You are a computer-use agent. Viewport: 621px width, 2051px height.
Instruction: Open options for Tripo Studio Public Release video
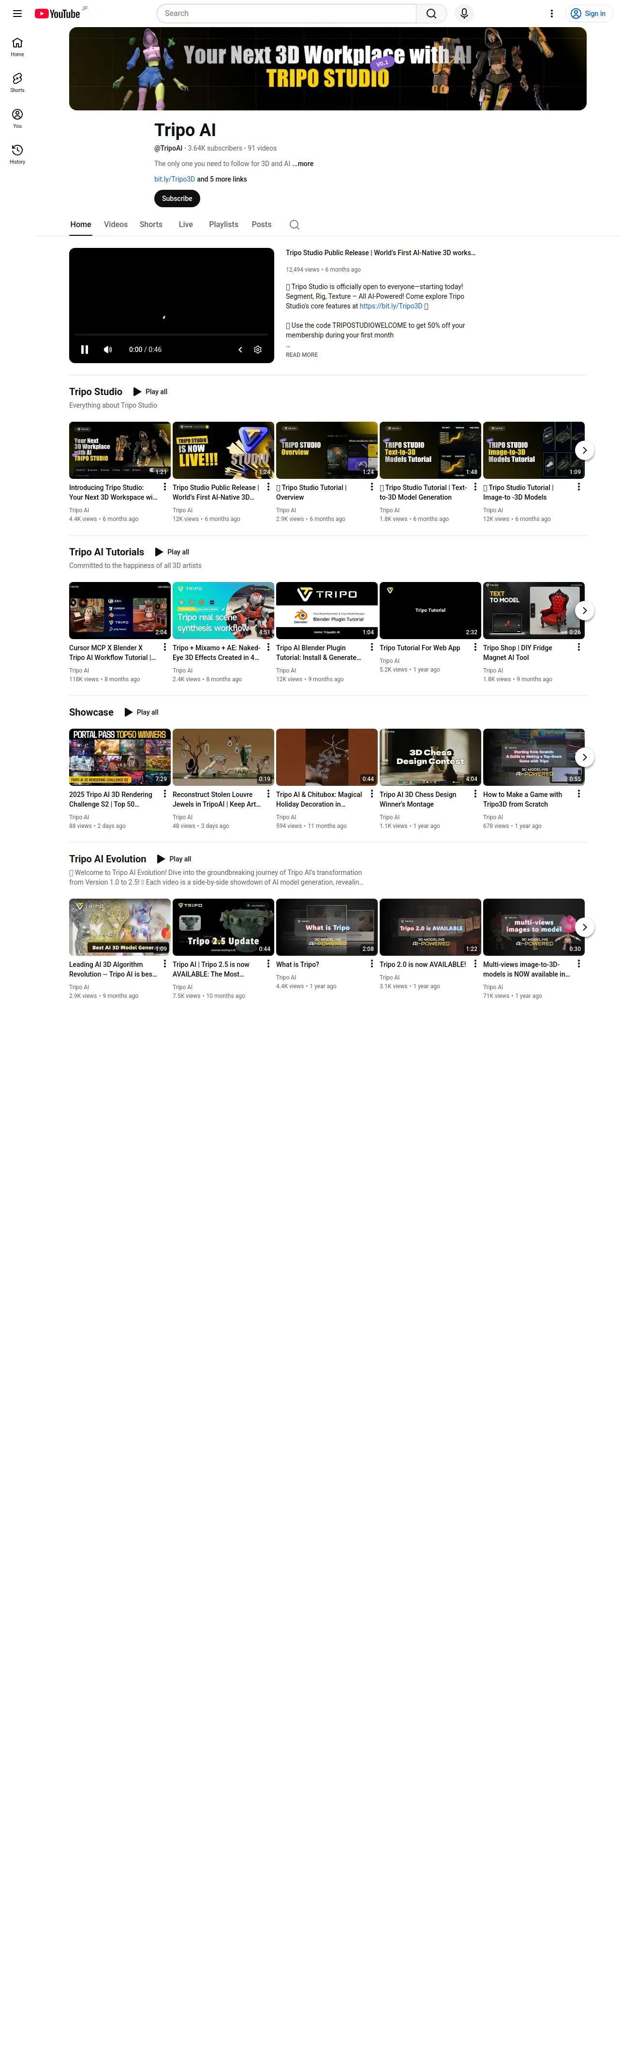pos(268,487)
